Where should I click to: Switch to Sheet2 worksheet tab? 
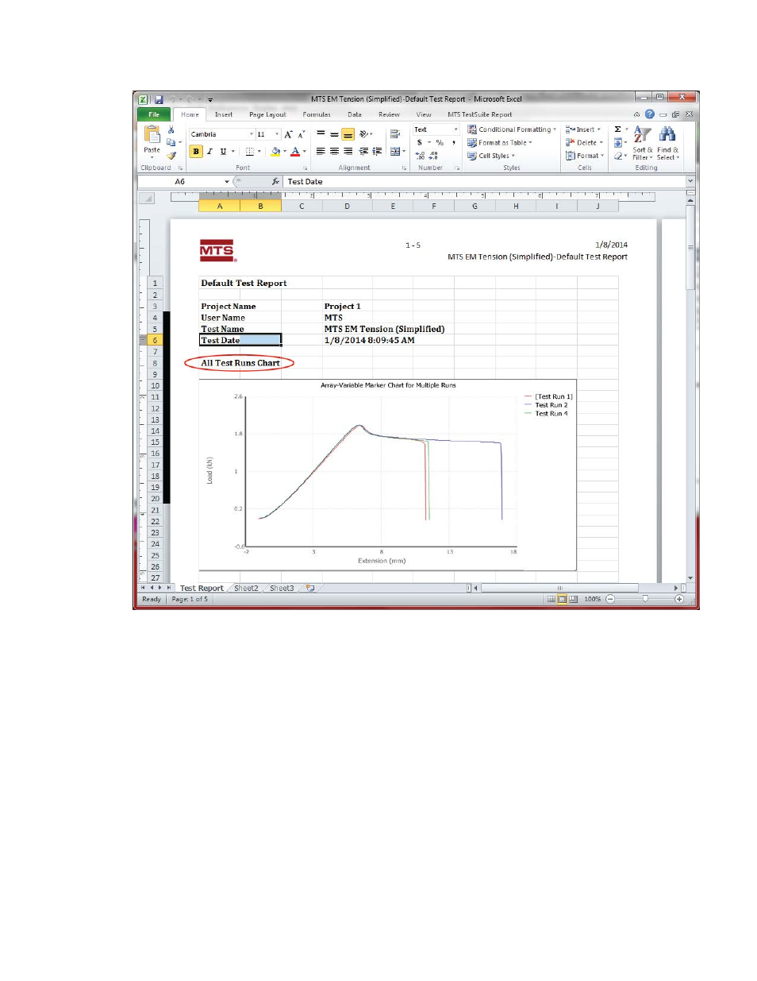pos(246,589)
